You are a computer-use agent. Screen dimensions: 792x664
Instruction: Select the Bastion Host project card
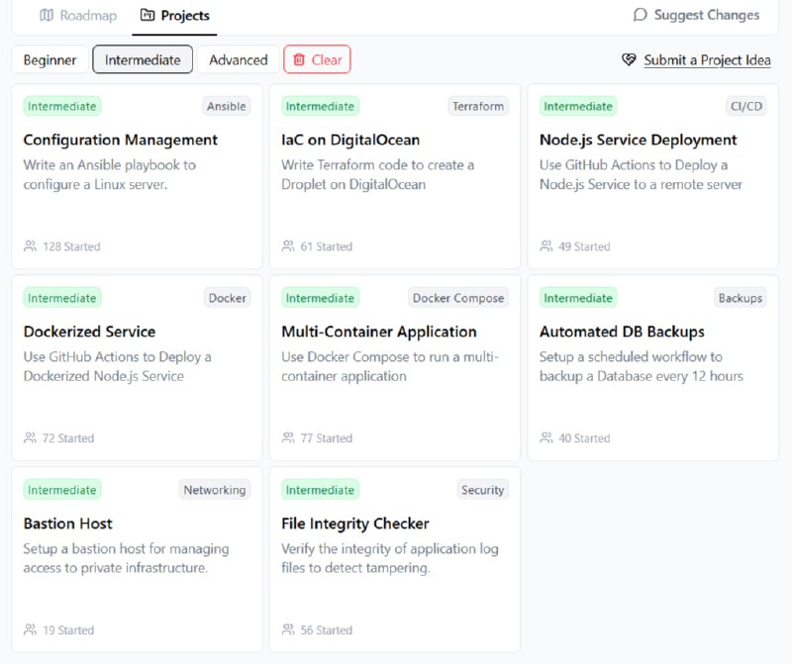pyautogui.click(x=137, y=559)
